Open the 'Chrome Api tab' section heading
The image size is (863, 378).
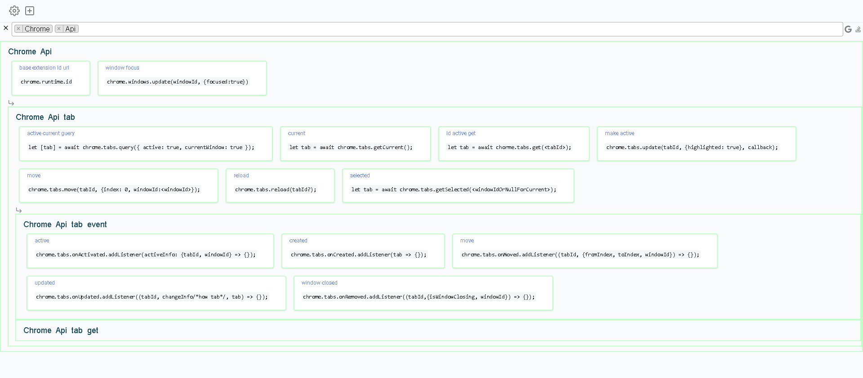[x=45, y=117]
